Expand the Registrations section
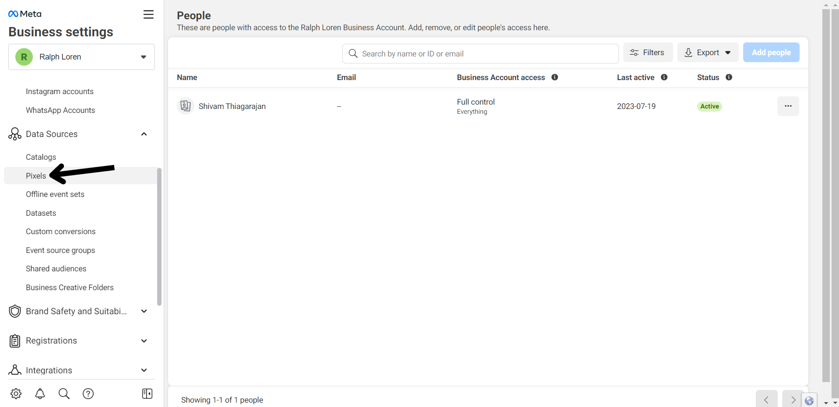This screenshot has height=407, width=839. click(x=144, y=341)
